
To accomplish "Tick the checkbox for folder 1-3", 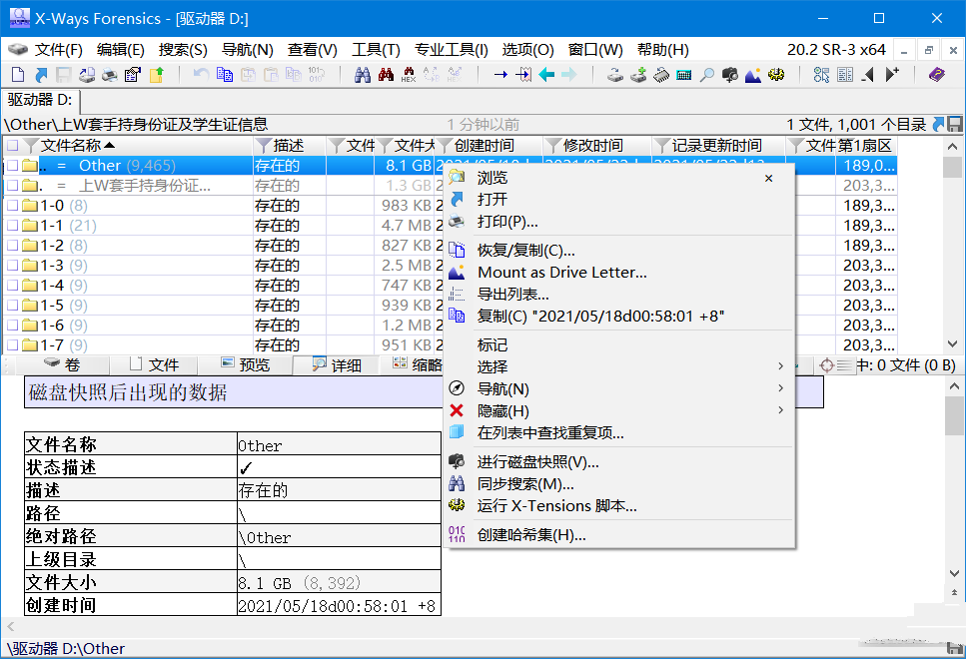I will click(12, 266).
